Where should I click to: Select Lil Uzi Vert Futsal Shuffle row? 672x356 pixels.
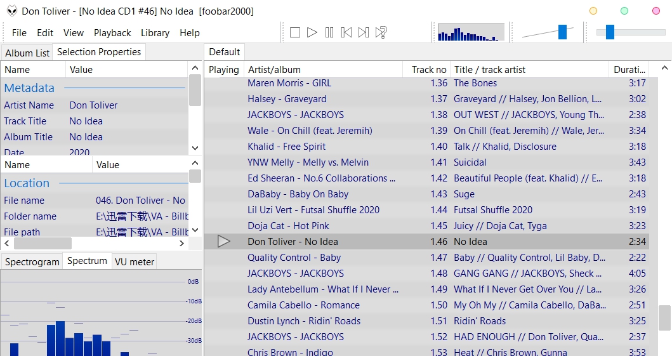426,210
